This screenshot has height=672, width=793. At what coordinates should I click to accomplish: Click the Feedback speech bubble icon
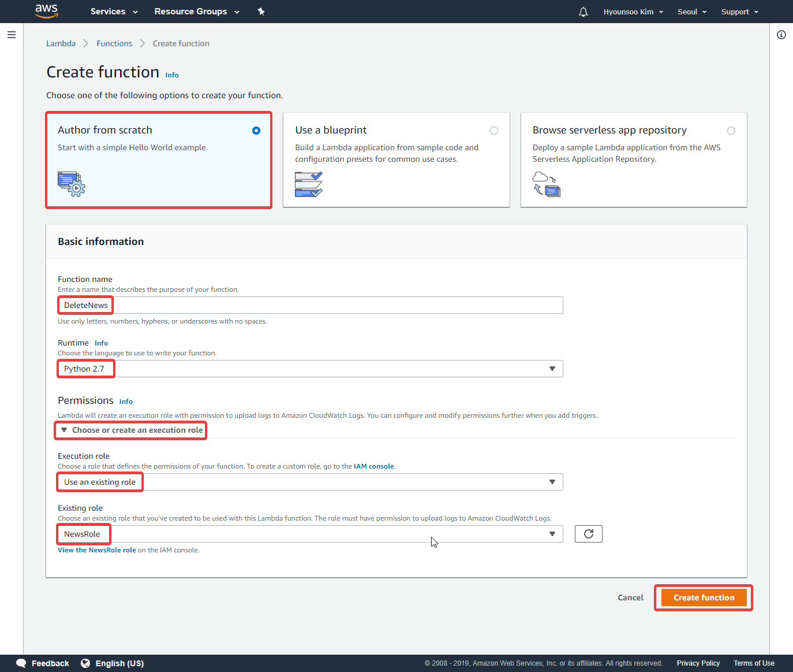(21, 663)
